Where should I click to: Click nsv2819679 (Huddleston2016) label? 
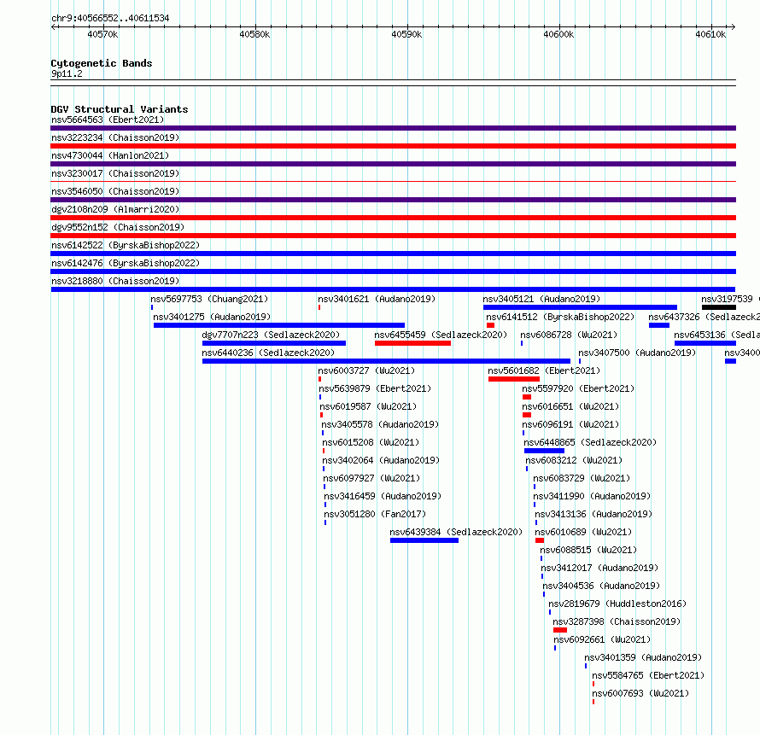tap(617, 604)
